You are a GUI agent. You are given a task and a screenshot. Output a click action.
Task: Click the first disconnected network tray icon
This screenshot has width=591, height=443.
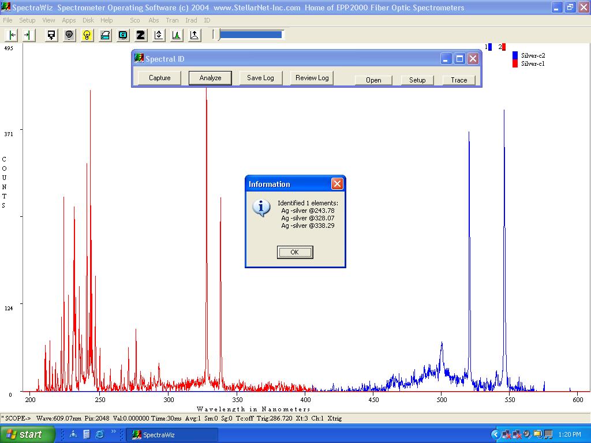coord(506,435)
